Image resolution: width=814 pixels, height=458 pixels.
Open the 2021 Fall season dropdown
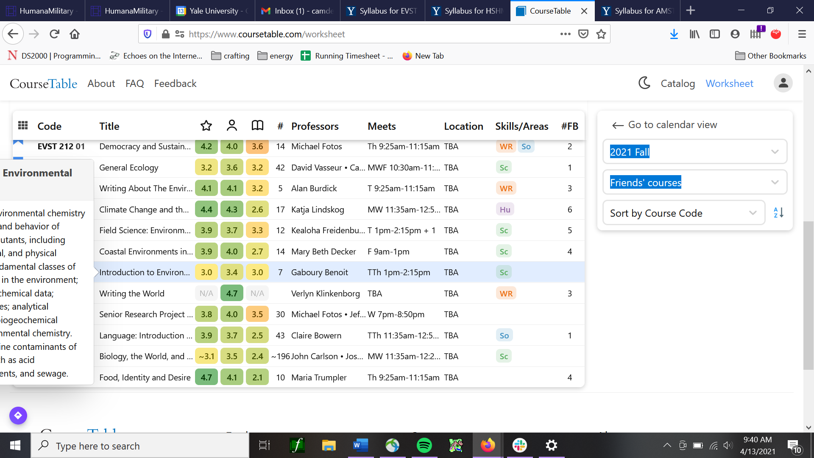point(694,152)
